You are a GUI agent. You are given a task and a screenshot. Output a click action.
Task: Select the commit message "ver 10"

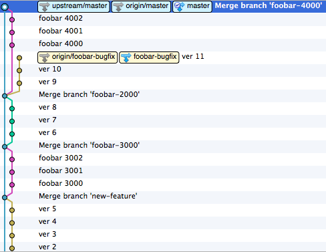tap(50, 70)
